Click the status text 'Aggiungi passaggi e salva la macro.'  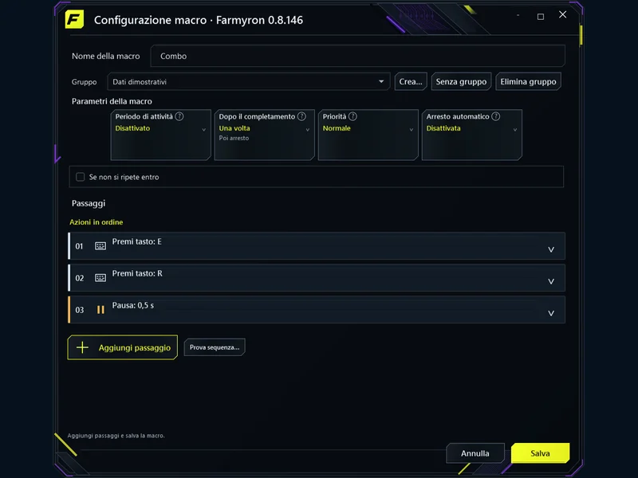[116, 435]
